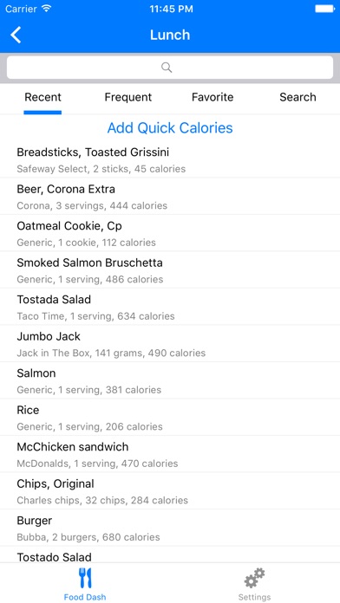Switch to the Favorite tab
Viewport: 340px width, 603px height.
212,97
